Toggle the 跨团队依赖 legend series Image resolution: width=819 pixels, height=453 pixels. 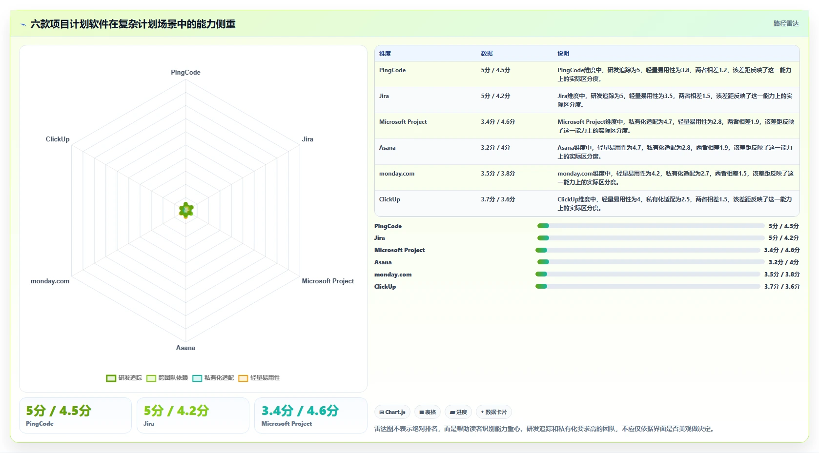tap(167, 378)
